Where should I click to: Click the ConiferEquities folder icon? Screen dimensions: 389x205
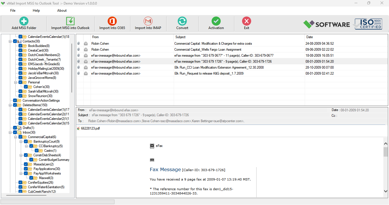[25, 183]
